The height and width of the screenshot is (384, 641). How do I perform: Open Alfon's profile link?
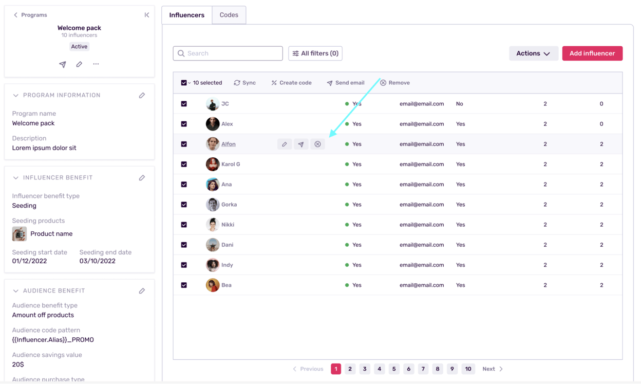[x=228, y=144]
